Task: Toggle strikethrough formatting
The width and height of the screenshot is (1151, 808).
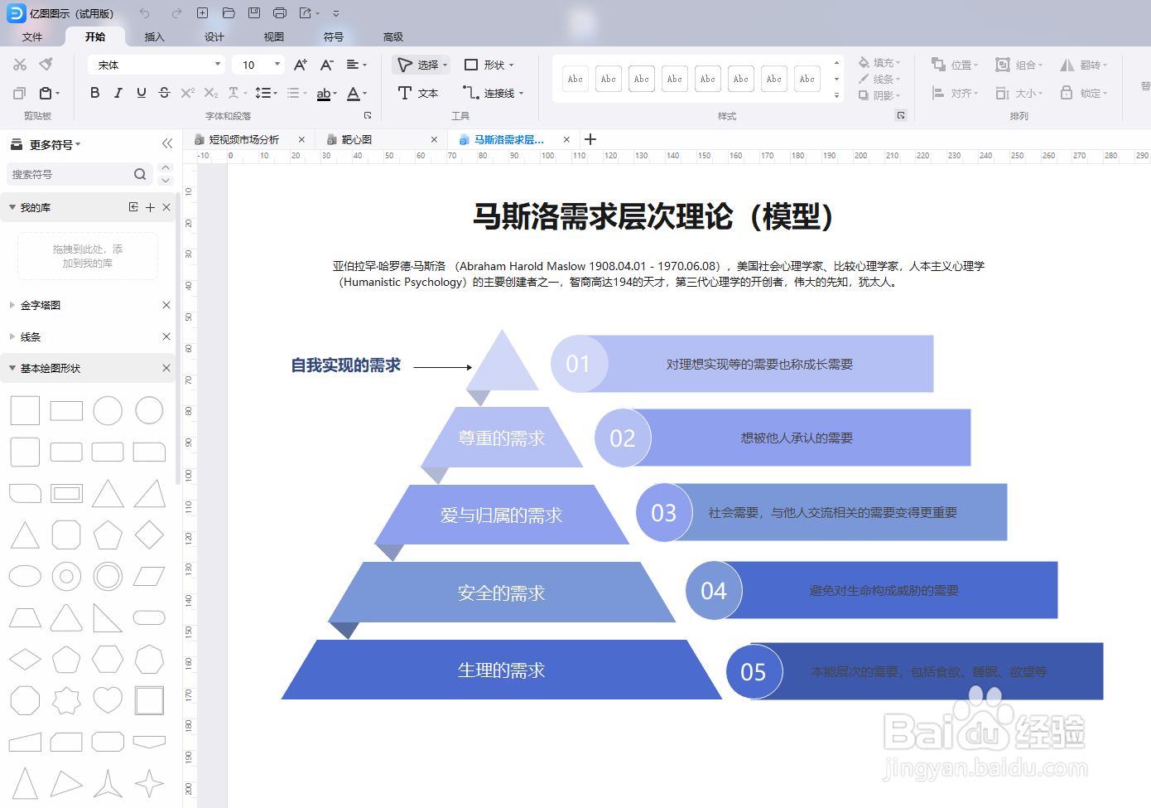Action: tap(164, 93)
